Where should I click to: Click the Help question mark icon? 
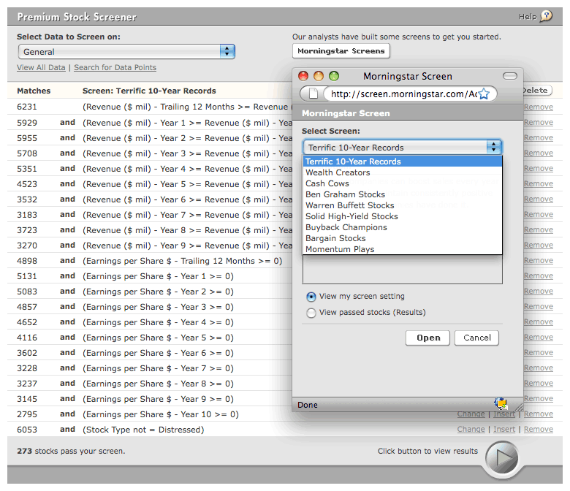point(546,16)
